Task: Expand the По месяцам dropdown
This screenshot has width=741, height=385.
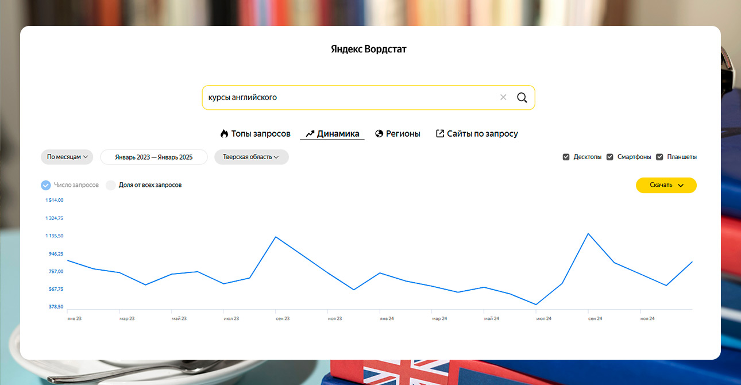Action: click(67, 157)
